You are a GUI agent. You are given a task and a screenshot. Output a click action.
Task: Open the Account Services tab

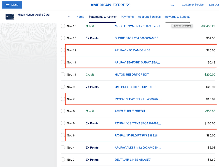(149, 17)
